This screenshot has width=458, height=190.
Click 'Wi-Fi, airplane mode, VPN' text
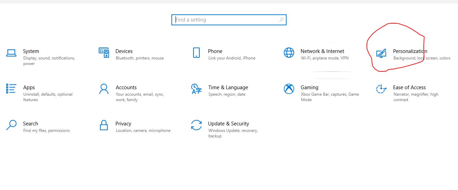[325, 58]
